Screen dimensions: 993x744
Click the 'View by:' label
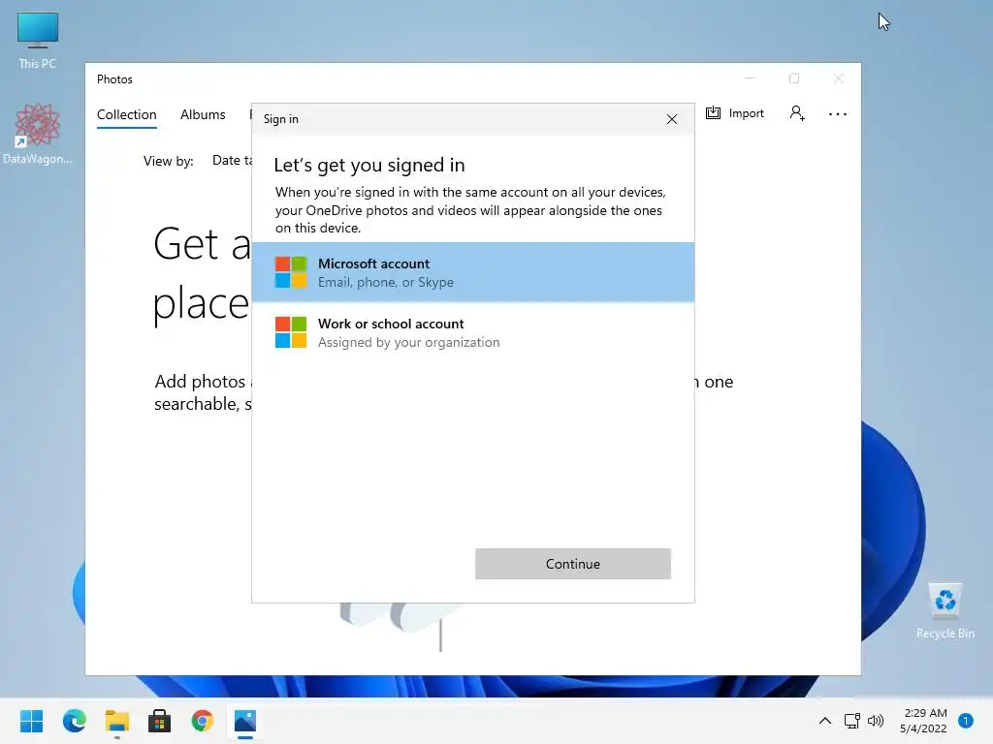pos(169,162)
